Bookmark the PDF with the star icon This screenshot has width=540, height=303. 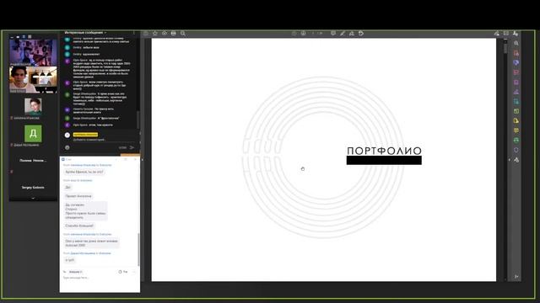[155, 34]
